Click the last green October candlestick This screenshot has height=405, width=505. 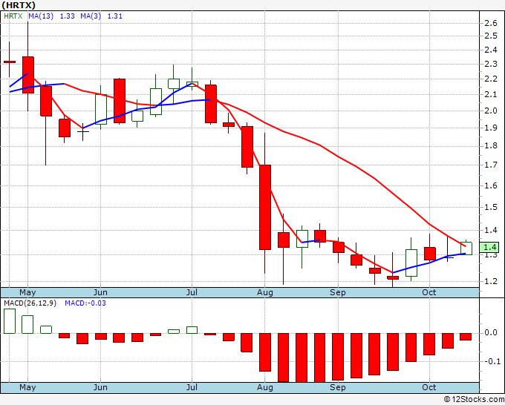(x=466, y=248)
